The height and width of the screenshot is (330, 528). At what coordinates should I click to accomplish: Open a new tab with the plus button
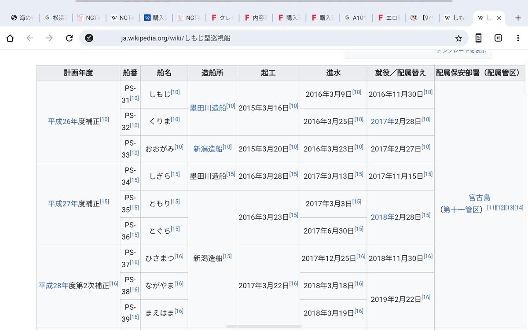(517, 18)
